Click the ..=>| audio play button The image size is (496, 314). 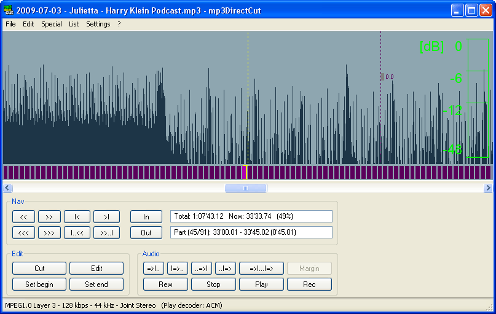pos(202,269)
